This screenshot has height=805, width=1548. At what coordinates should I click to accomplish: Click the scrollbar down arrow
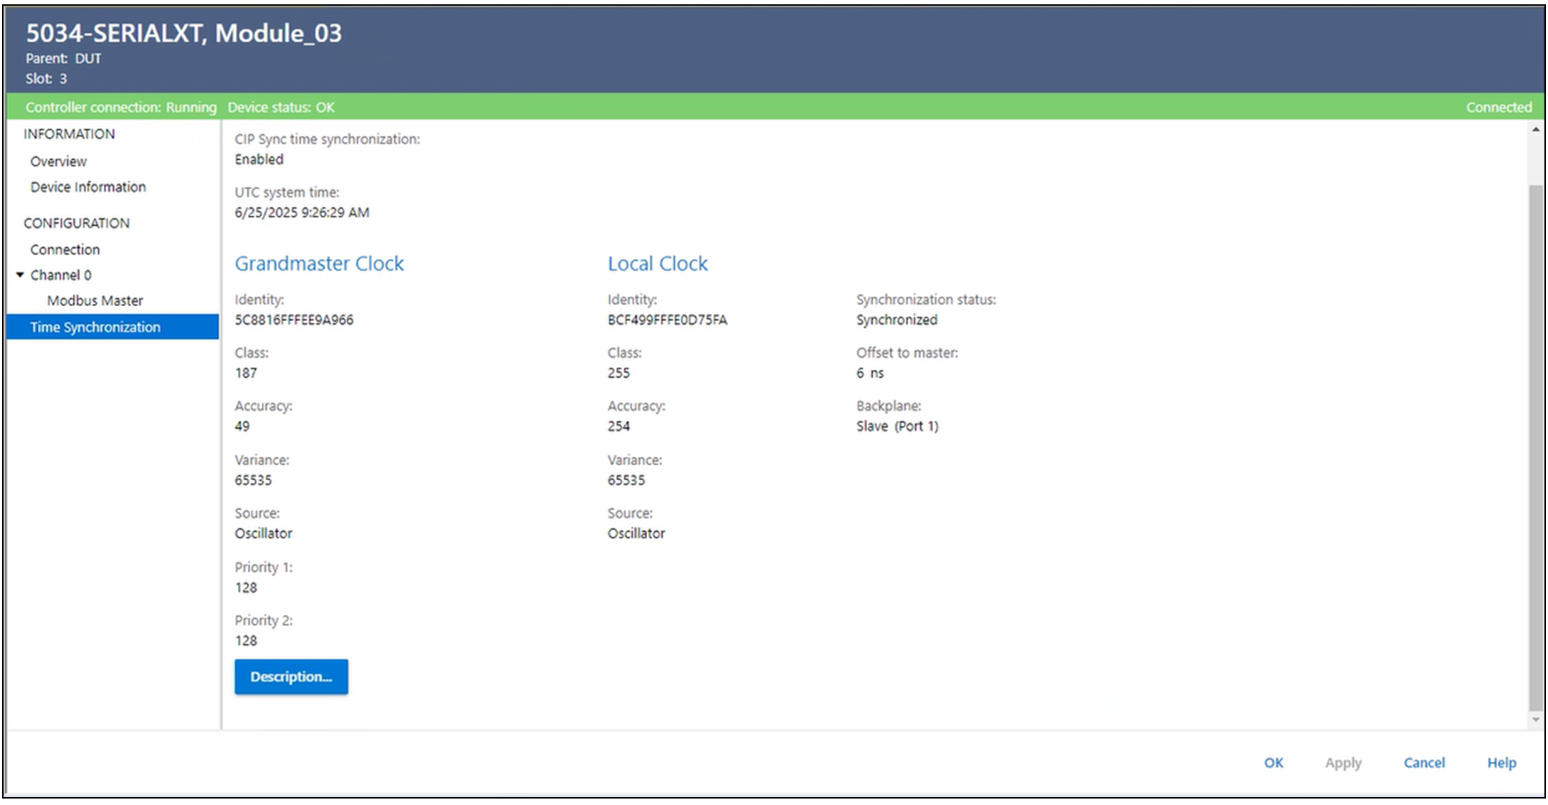tap(1535, 719)
